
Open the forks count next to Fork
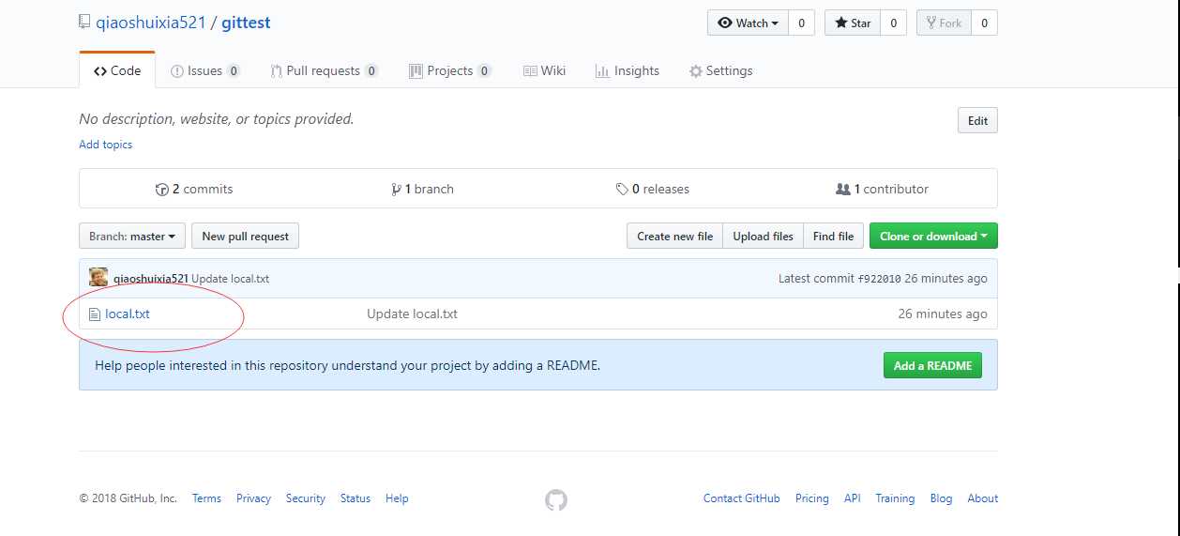(984, 23)
